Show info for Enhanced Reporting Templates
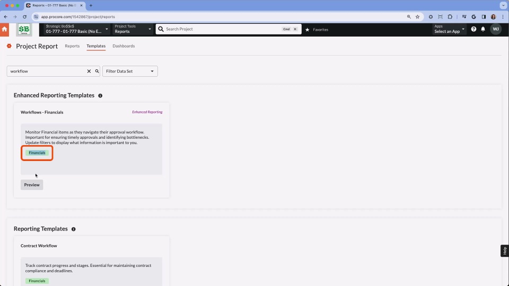Viewport: 509px width, 286px height. (100, 96)
